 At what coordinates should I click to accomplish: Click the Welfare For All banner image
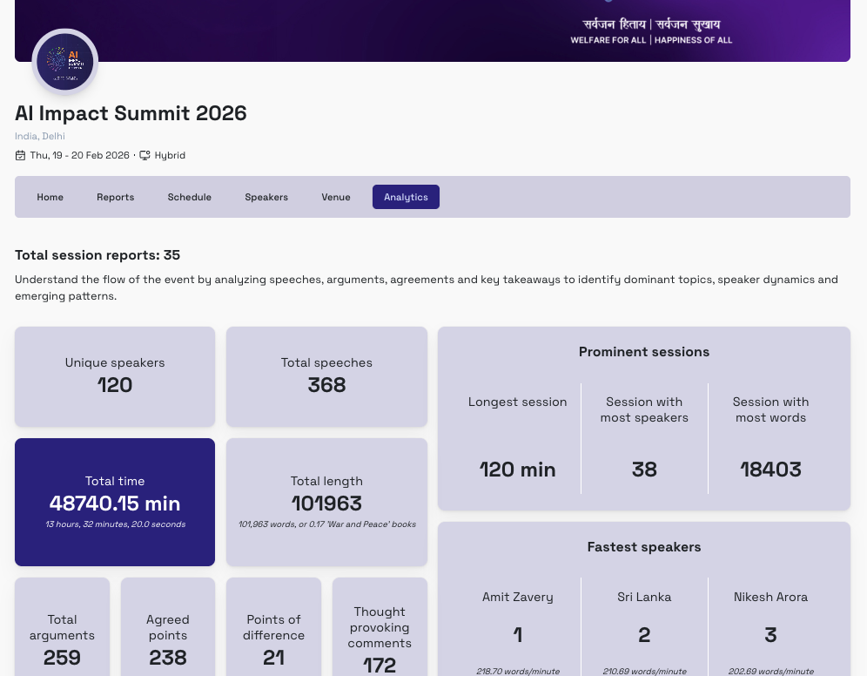(651, 31)
